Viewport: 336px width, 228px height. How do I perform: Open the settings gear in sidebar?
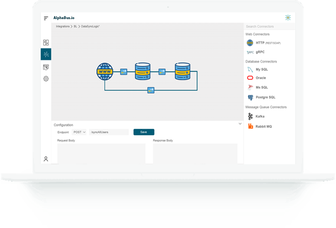point(46,78)
